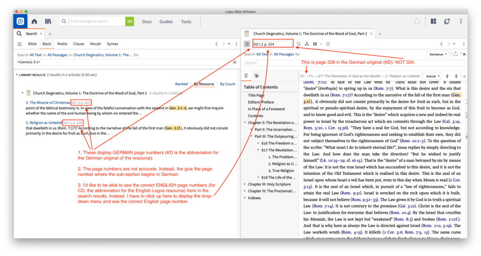This screenshot has width=481, height=256.
Task: Expand §16 The Freedom entry
Action: pos(258,143)
